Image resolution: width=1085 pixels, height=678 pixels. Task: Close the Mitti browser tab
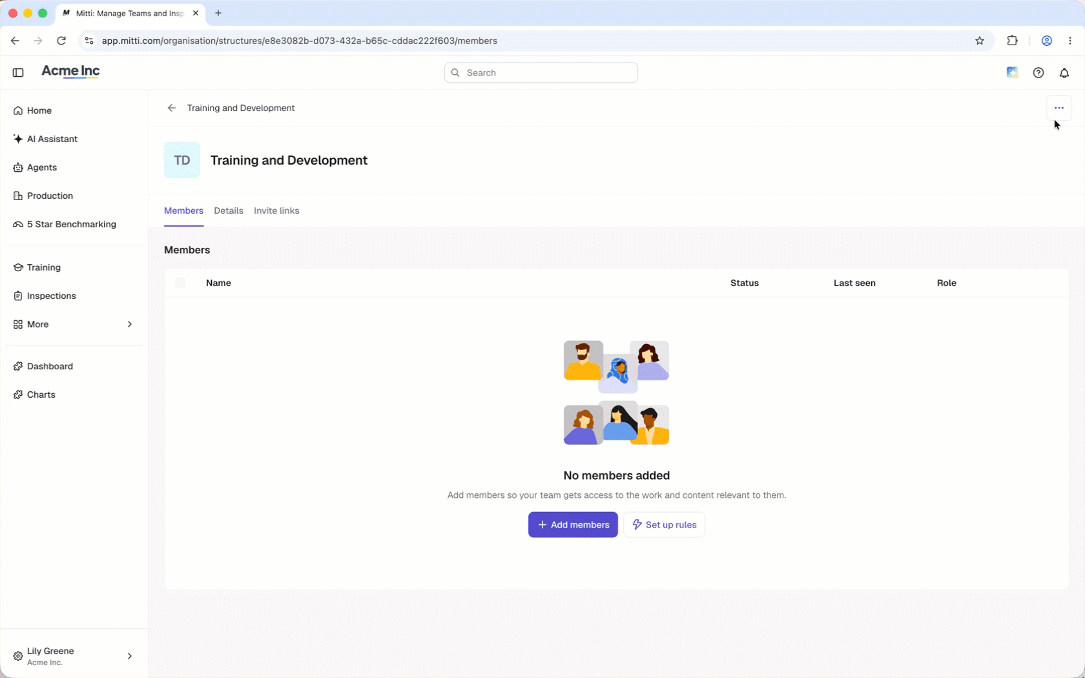pyautogui.click(x=196, y=13)
